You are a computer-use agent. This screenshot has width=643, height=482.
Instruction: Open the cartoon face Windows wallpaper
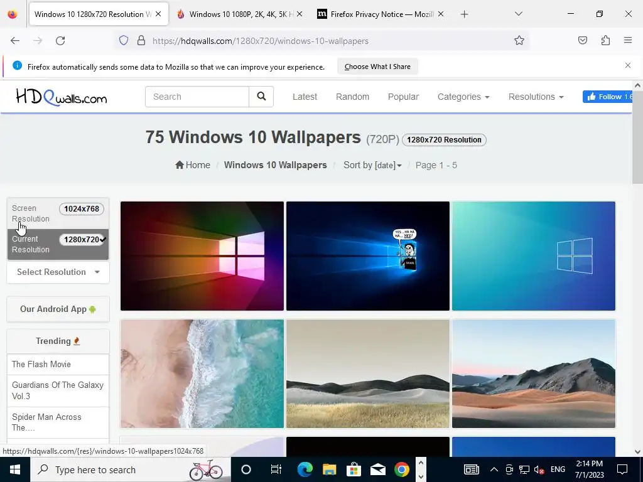point(368,256)
